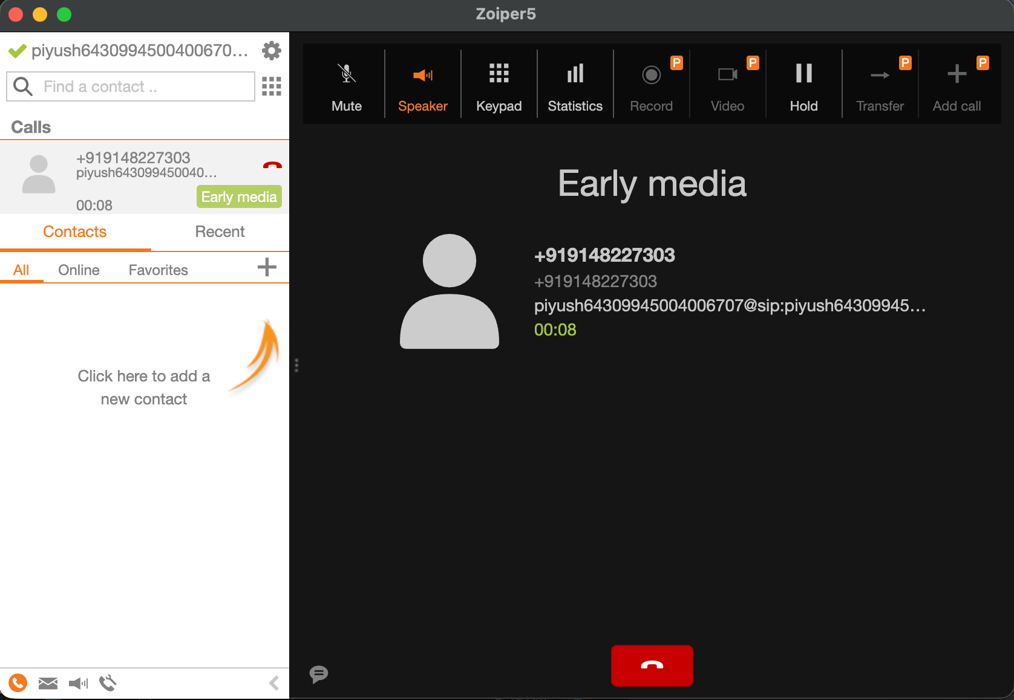Click the SIP address piyush64309945004006707@sip text
This screenshot has height=700, width=1014.
[x=730, y=306]
